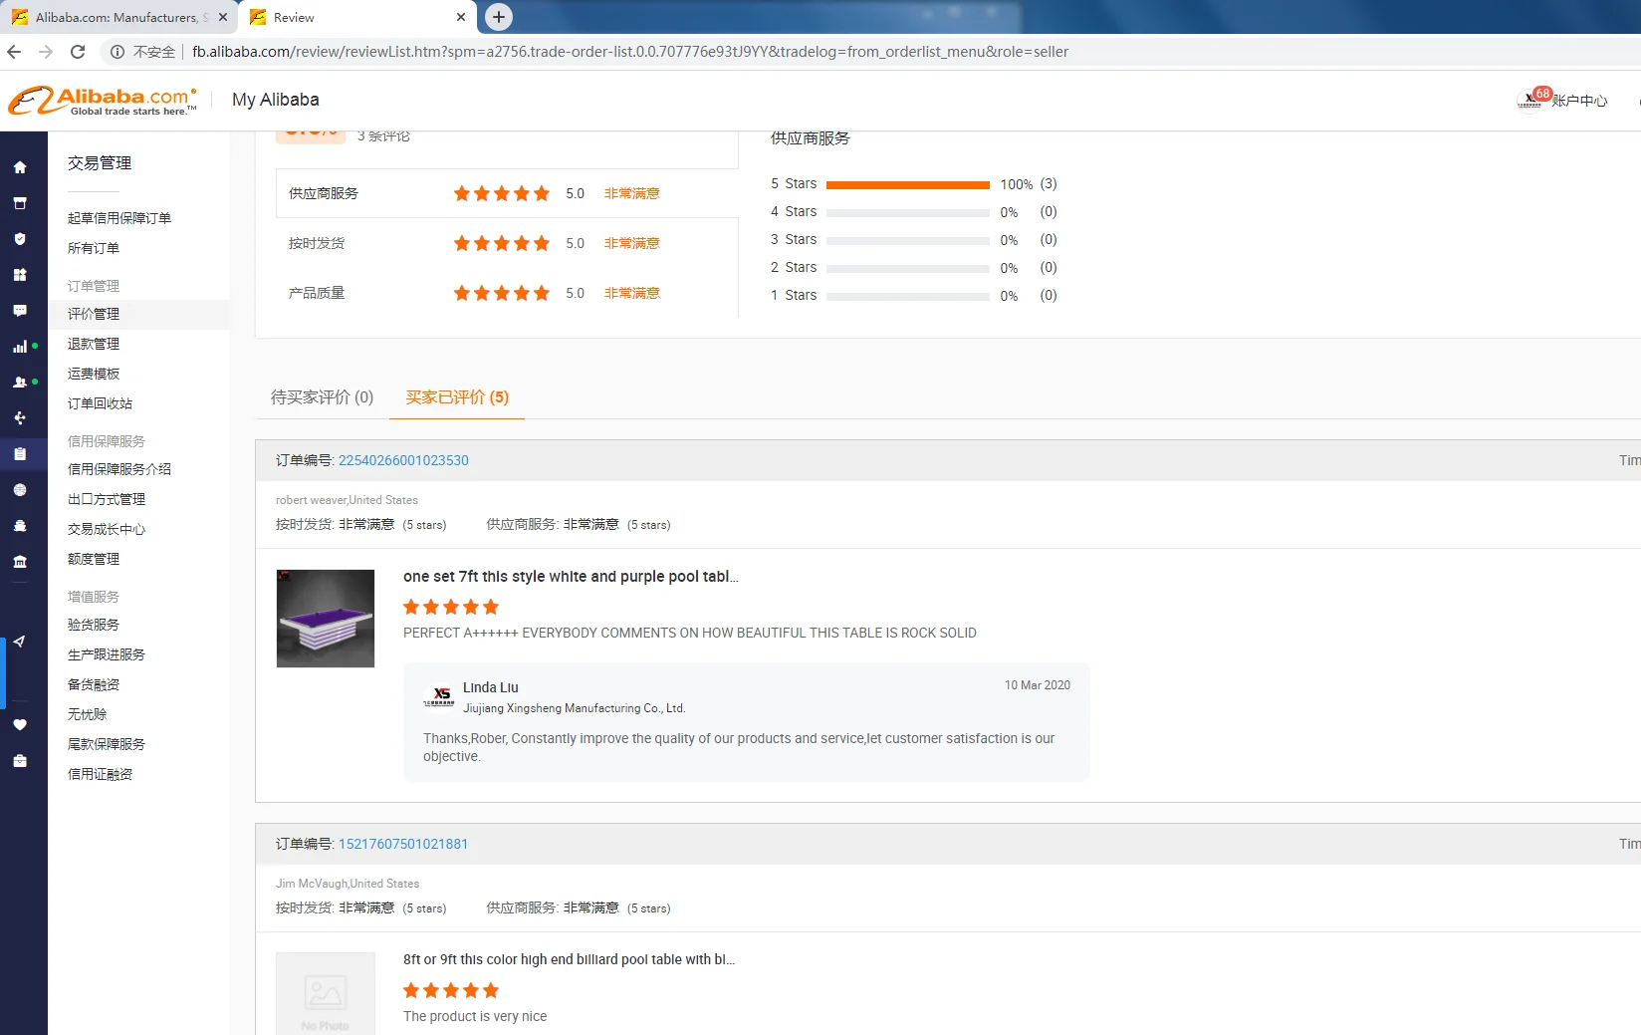The image size is (1641, 1035).
Task: Close the Alibaba.com Manufacturers tab
Action: coord(223,17)
